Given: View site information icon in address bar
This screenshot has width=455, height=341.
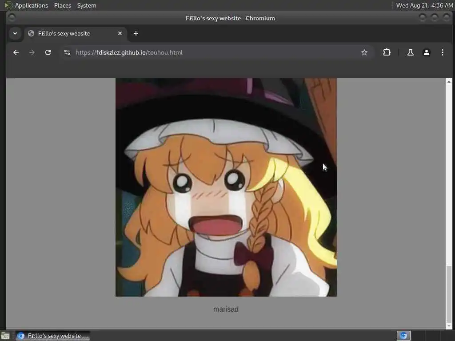Looking at the screenshot, I should 67,52.
